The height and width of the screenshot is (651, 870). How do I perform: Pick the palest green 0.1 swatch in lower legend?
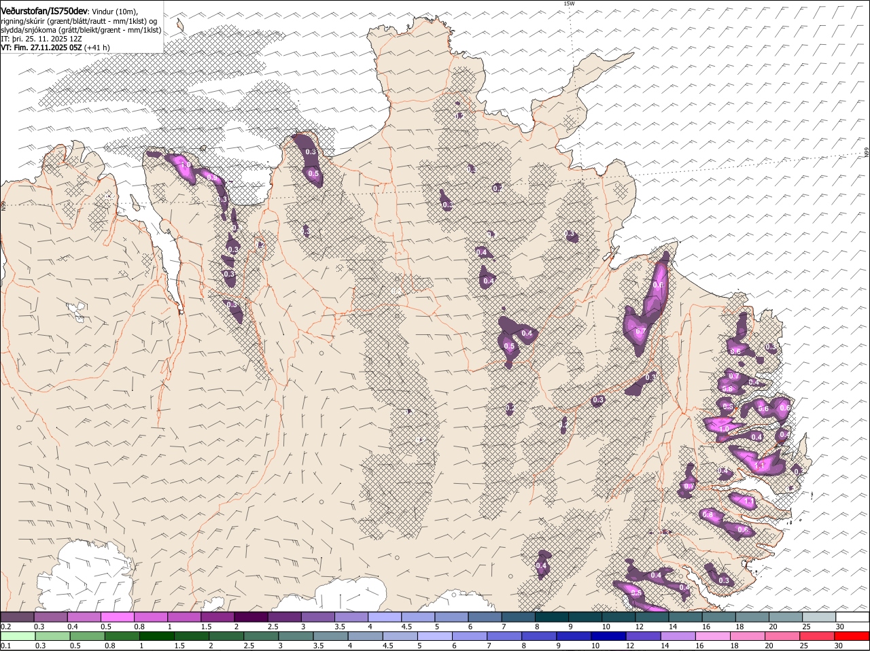point(17,637)
